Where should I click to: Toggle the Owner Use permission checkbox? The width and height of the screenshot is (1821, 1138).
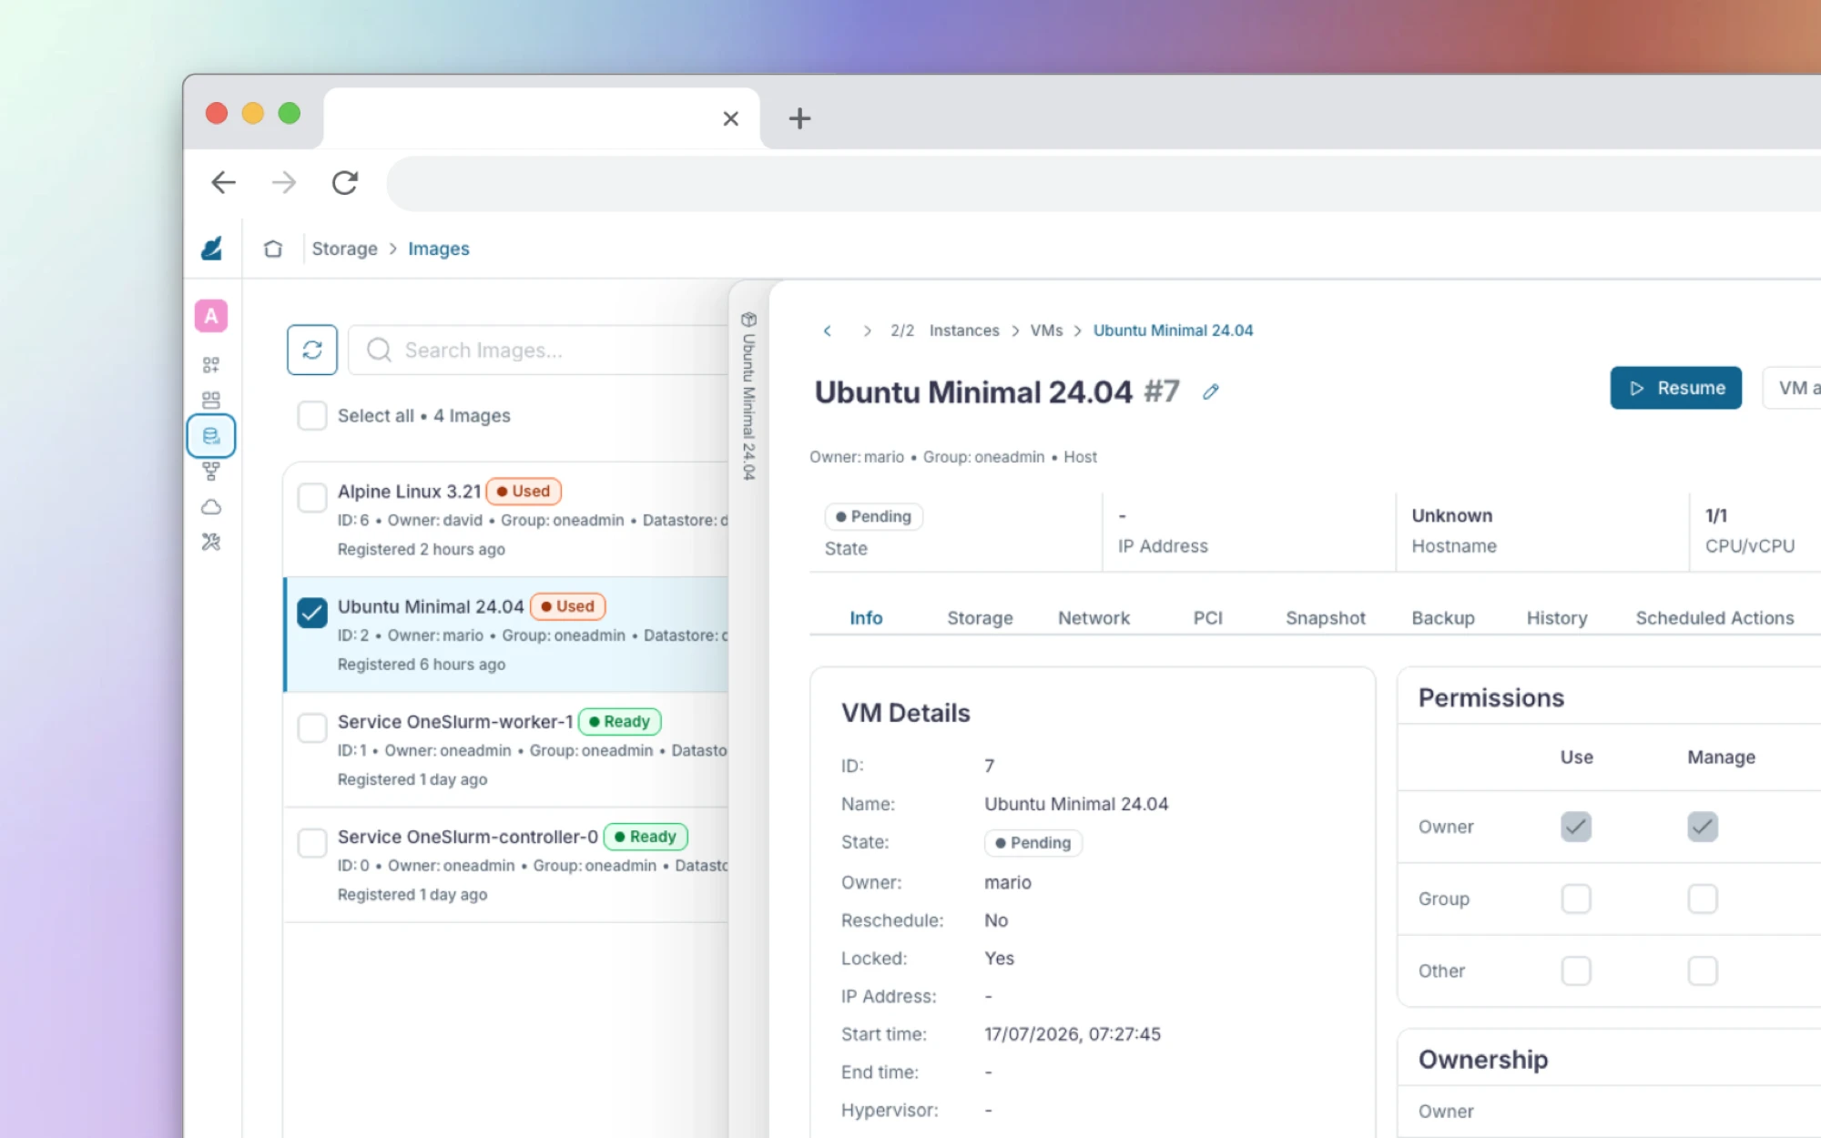pos(1576,827)
